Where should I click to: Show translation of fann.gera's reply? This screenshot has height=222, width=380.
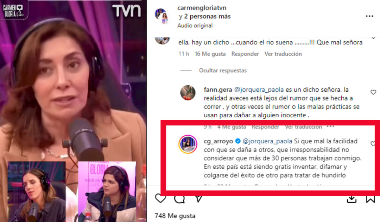point(303,127)
